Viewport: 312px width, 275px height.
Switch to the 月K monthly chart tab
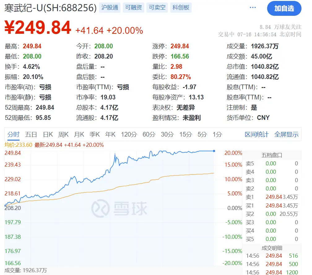click(79, 134)
